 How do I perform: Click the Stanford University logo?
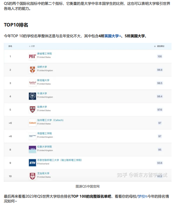(x=32, y=83)
